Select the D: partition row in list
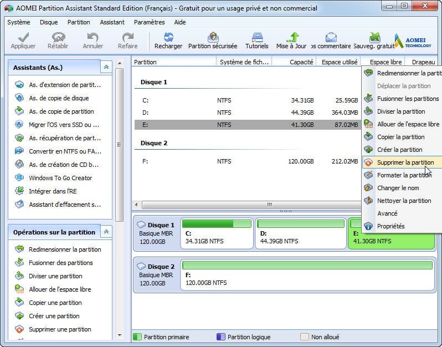This screenshot has height=347, width=442. (x=248, y=113)
